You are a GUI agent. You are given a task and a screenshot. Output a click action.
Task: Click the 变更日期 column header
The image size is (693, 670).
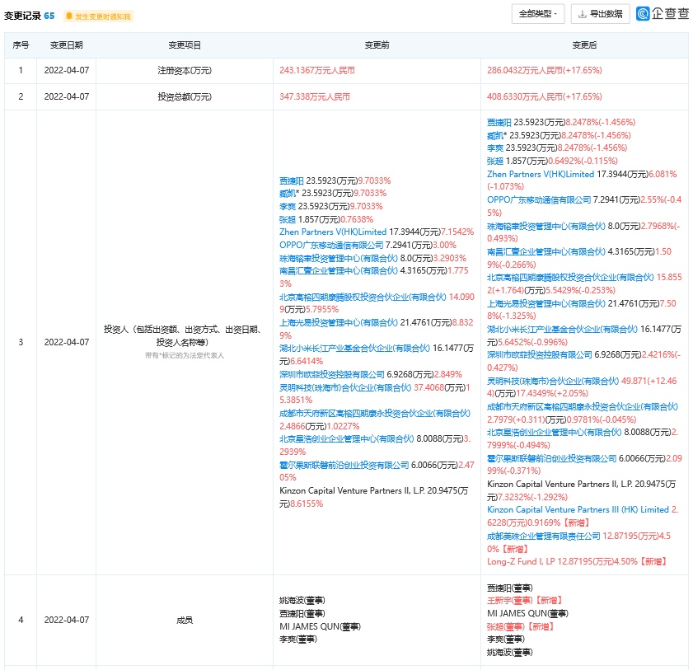(66, 45)
